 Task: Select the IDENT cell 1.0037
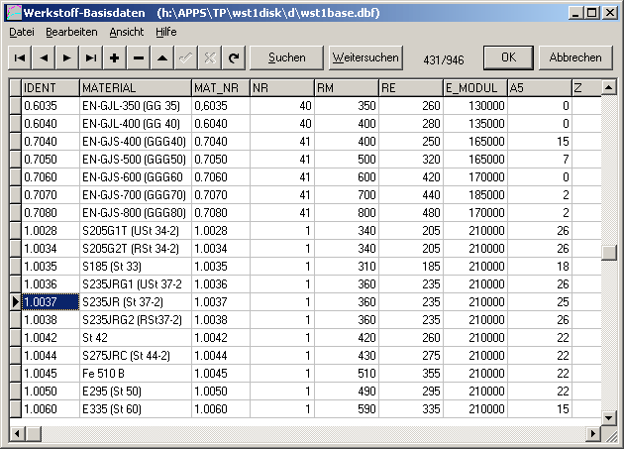[50, 301]
